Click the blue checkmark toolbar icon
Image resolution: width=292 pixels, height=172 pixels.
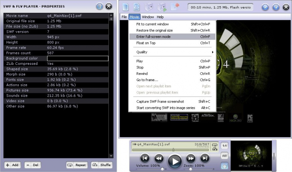coord(265,7)
